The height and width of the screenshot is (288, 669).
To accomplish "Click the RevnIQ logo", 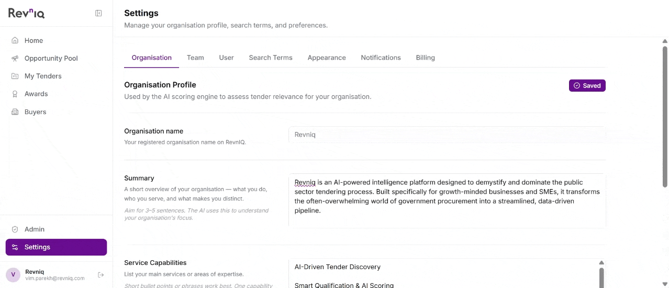I will pos(26,13).
